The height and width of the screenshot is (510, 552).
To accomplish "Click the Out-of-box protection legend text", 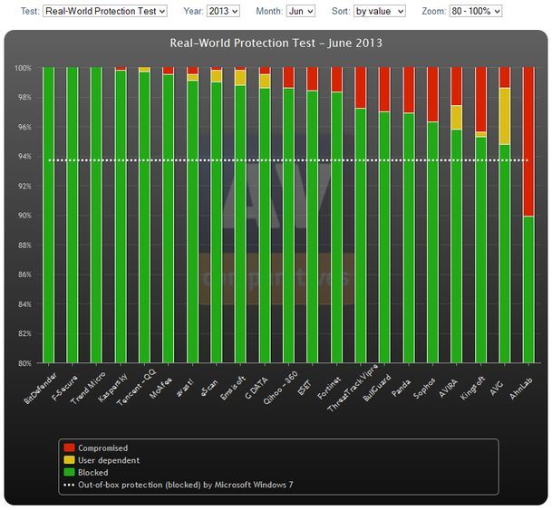I will click(x=186, y=485).
